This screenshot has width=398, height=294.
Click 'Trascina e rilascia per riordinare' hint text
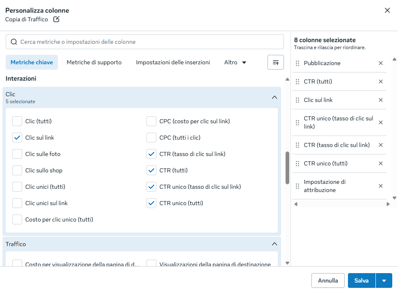point(330,47)
